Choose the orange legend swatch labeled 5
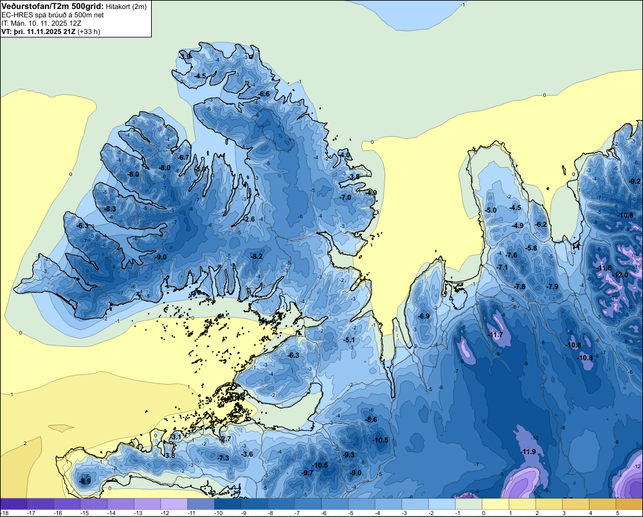Viewport: 643px width, 517px height. (x=629, y=504)
